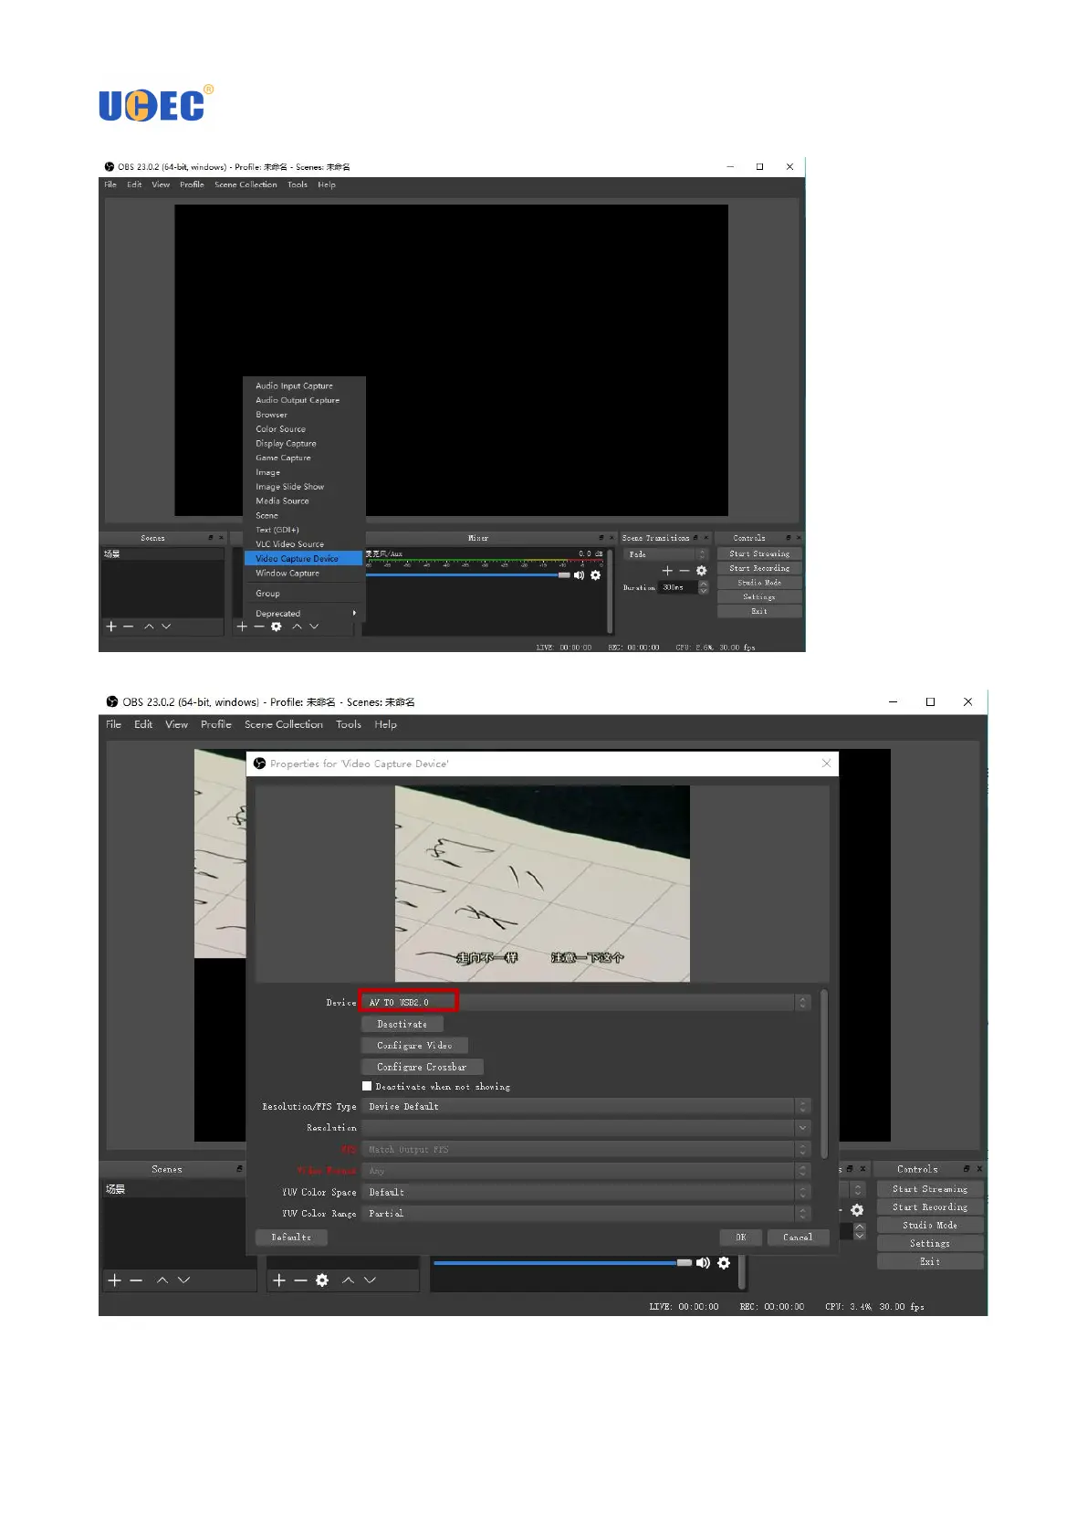Add a scene with plus in lower OBS window

click(115, 1280)
